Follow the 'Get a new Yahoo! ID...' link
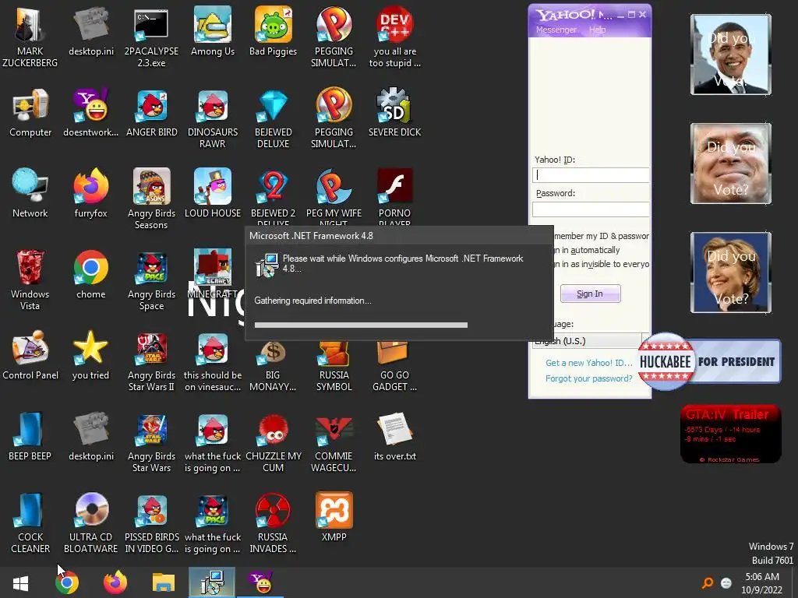798x598 pixels. [589, 363]
